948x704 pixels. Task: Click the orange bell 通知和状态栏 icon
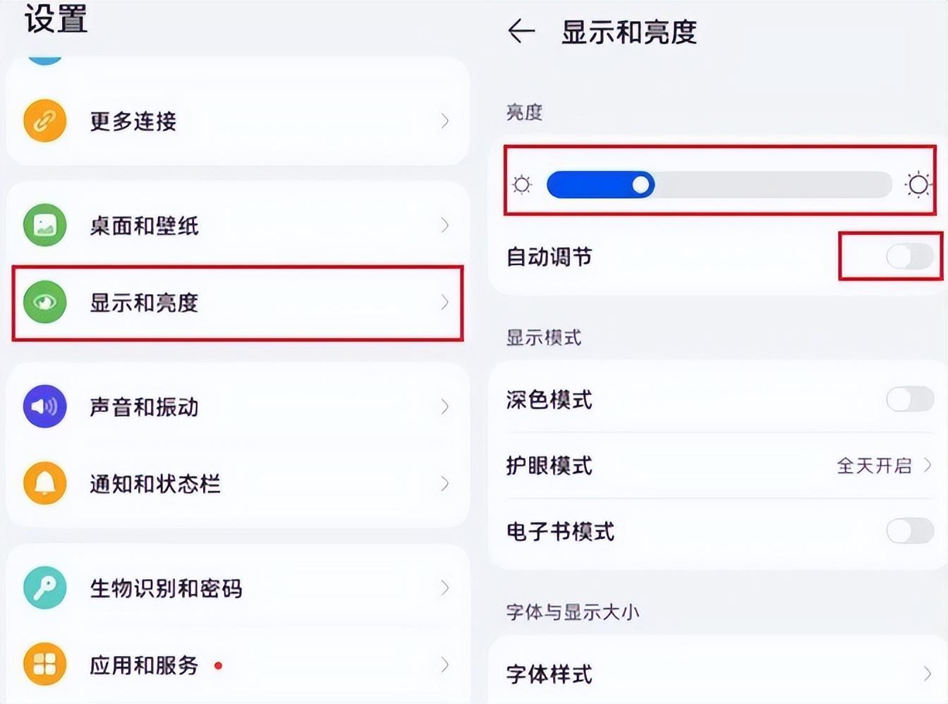pos(44,483)
